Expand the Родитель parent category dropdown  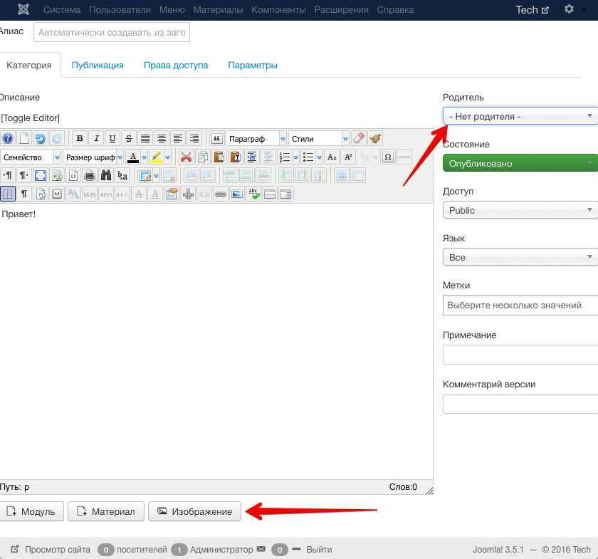coord(520,116)
